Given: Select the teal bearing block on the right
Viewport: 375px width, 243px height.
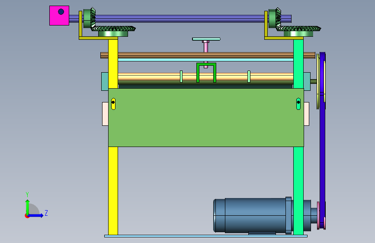Looking at the screenshot, I should pos(307,81).
